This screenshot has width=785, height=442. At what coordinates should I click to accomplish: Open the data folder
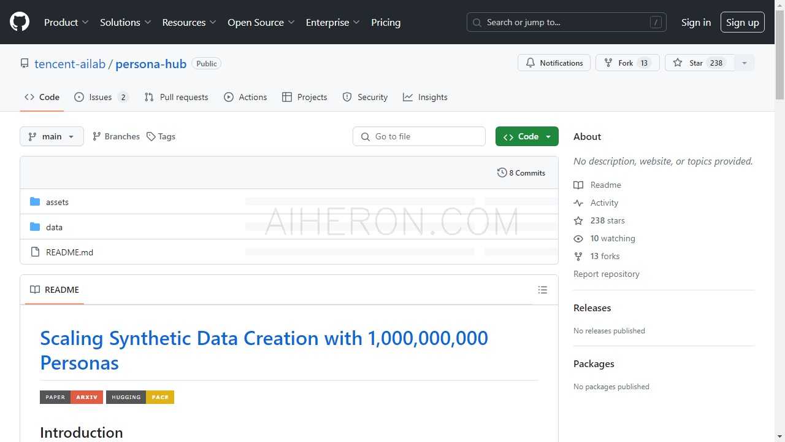[x=54, y=227]
